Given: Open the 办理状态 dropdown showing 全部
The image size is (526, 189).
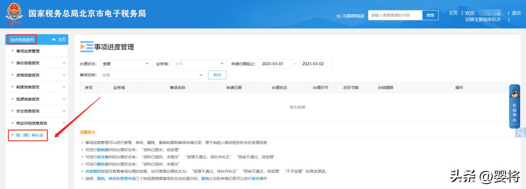Looking at the screenshot, I should tap(126, 64).
